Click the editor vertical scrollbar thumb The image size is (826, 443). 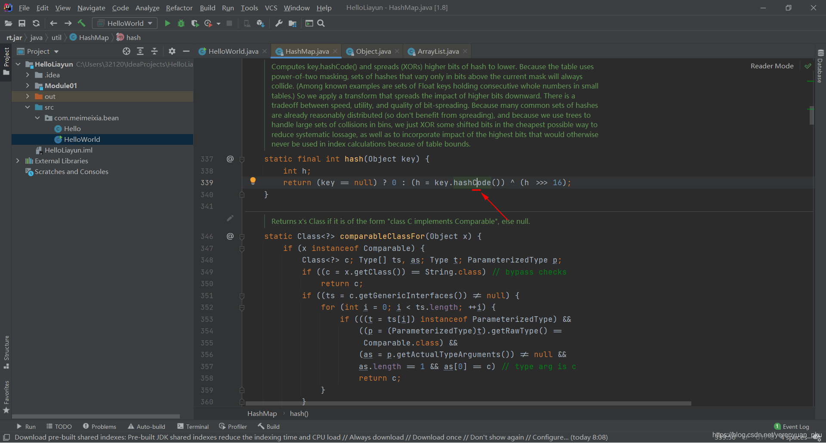[811, 115]
